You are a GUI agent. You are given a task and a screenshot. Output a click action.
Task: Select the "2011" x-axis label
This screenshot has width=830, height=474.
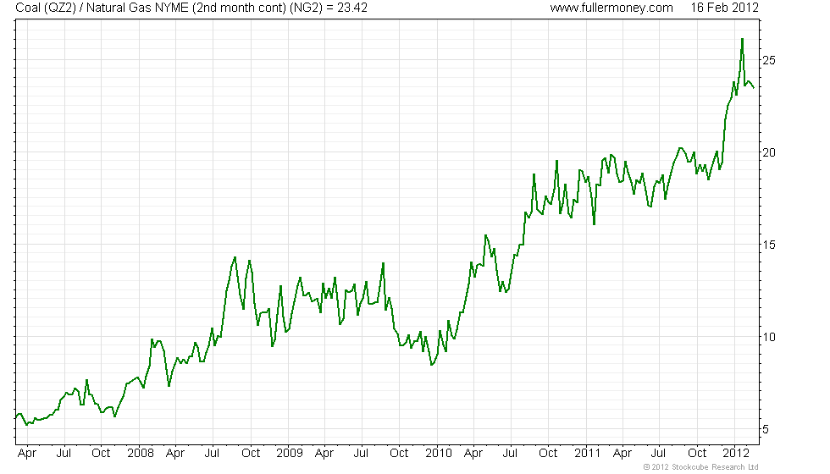pyautogui.click(x=587, y=454)
